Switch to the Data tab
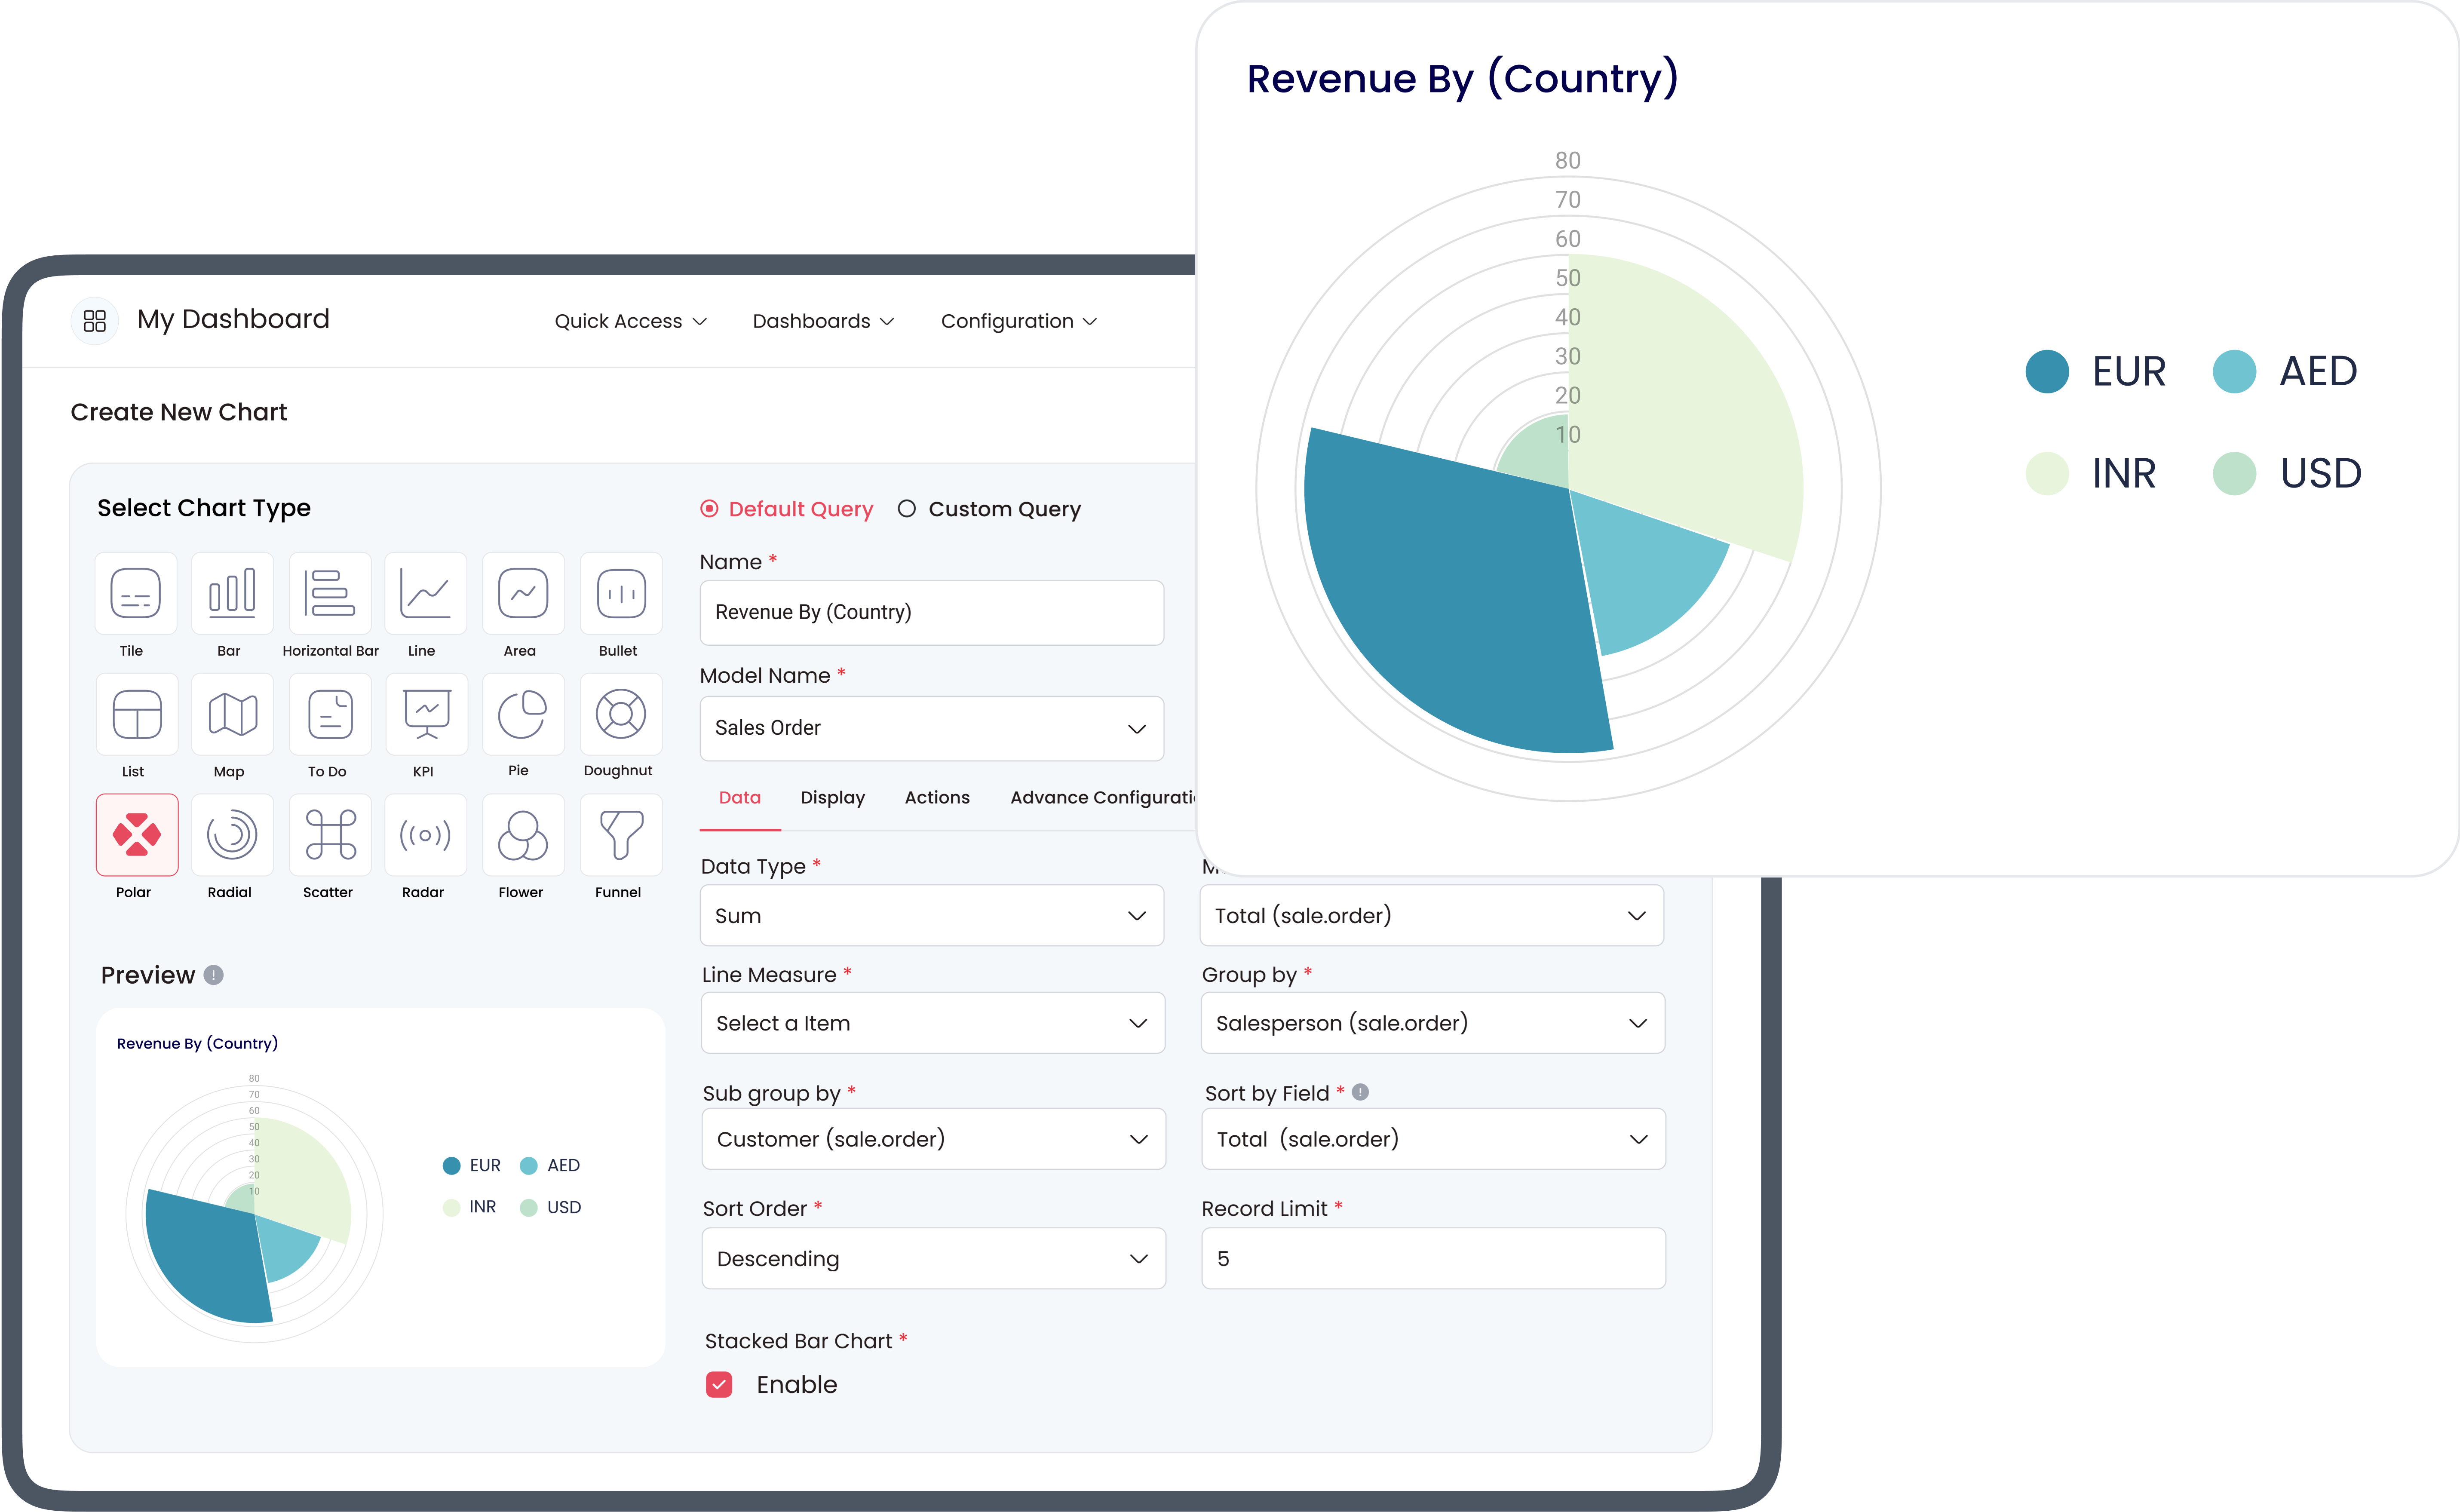2460x1512 pixels. click(x=740, y=798)
